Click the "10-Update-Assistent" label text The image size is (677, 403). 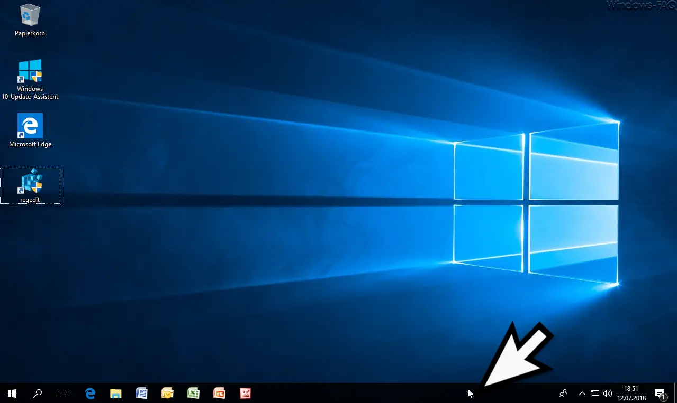pos(30,97)
